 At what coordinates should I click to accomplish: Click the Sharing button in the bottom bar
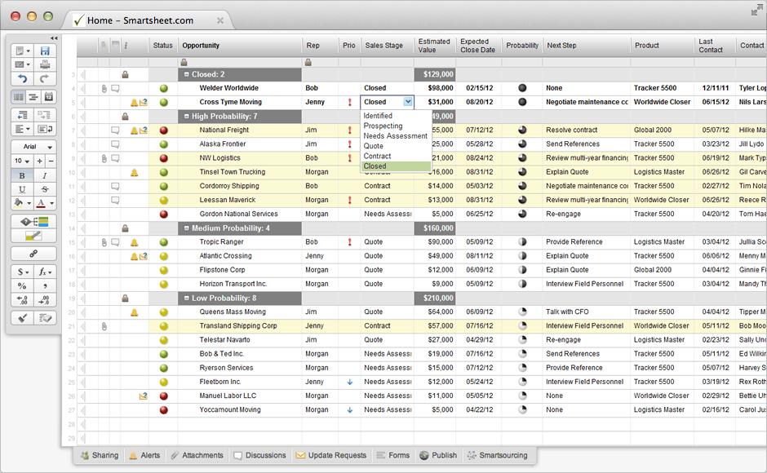(x=99, y=456)
